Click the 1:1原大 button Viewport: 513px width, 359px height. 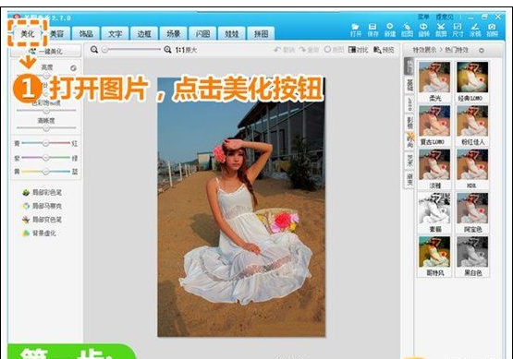tap(186, 50)
